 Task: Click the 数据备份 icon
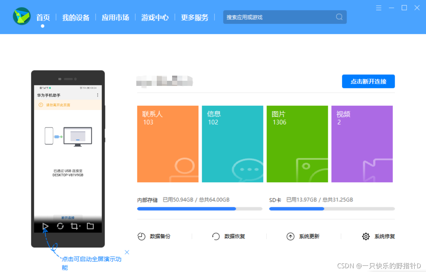[141, 236]
